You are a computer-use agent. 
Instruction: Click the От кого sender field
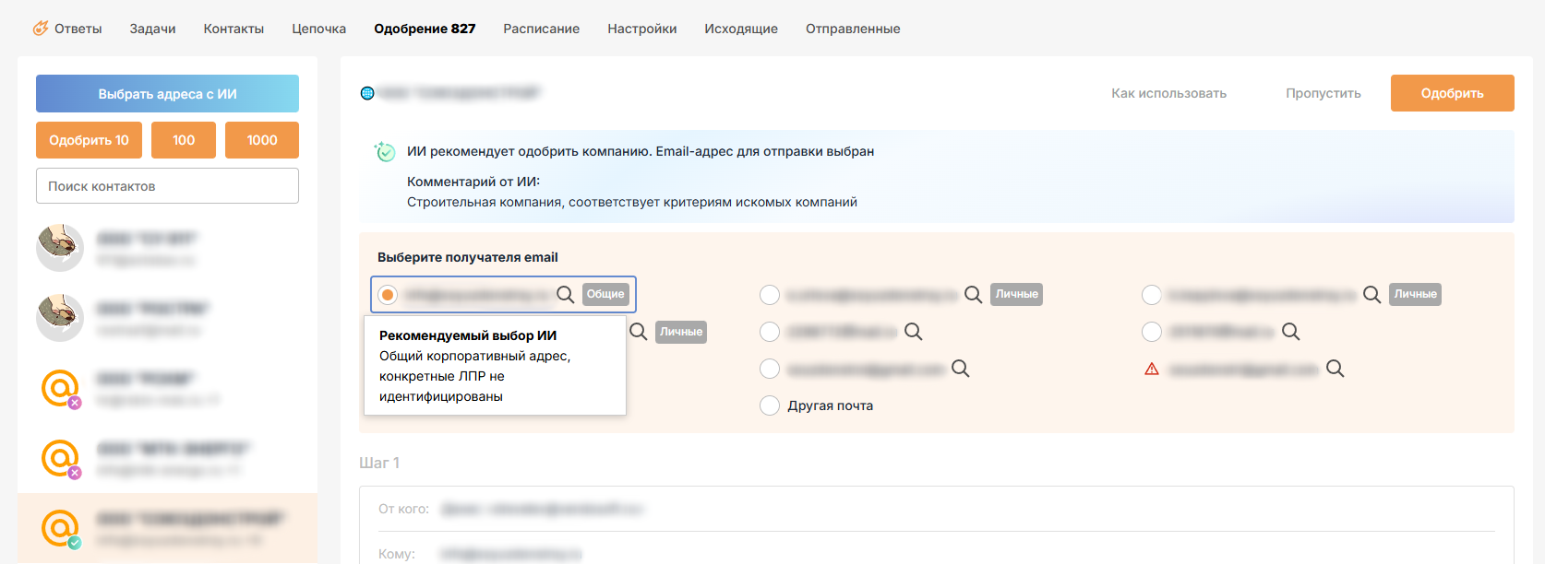(936, 509)
